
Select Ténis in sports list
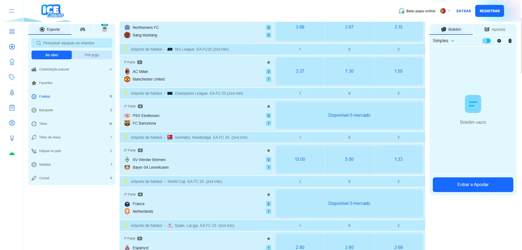click(x=72, y=124)
